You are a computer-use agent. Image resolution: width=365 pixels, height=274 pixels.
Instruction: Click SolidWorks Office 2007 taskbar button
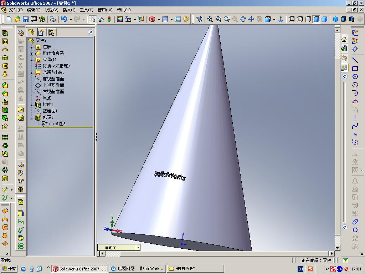pos(79,269)
